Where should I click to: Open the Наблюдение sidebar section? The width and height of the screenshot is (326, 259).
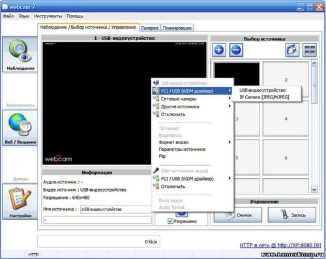point(20,54)
